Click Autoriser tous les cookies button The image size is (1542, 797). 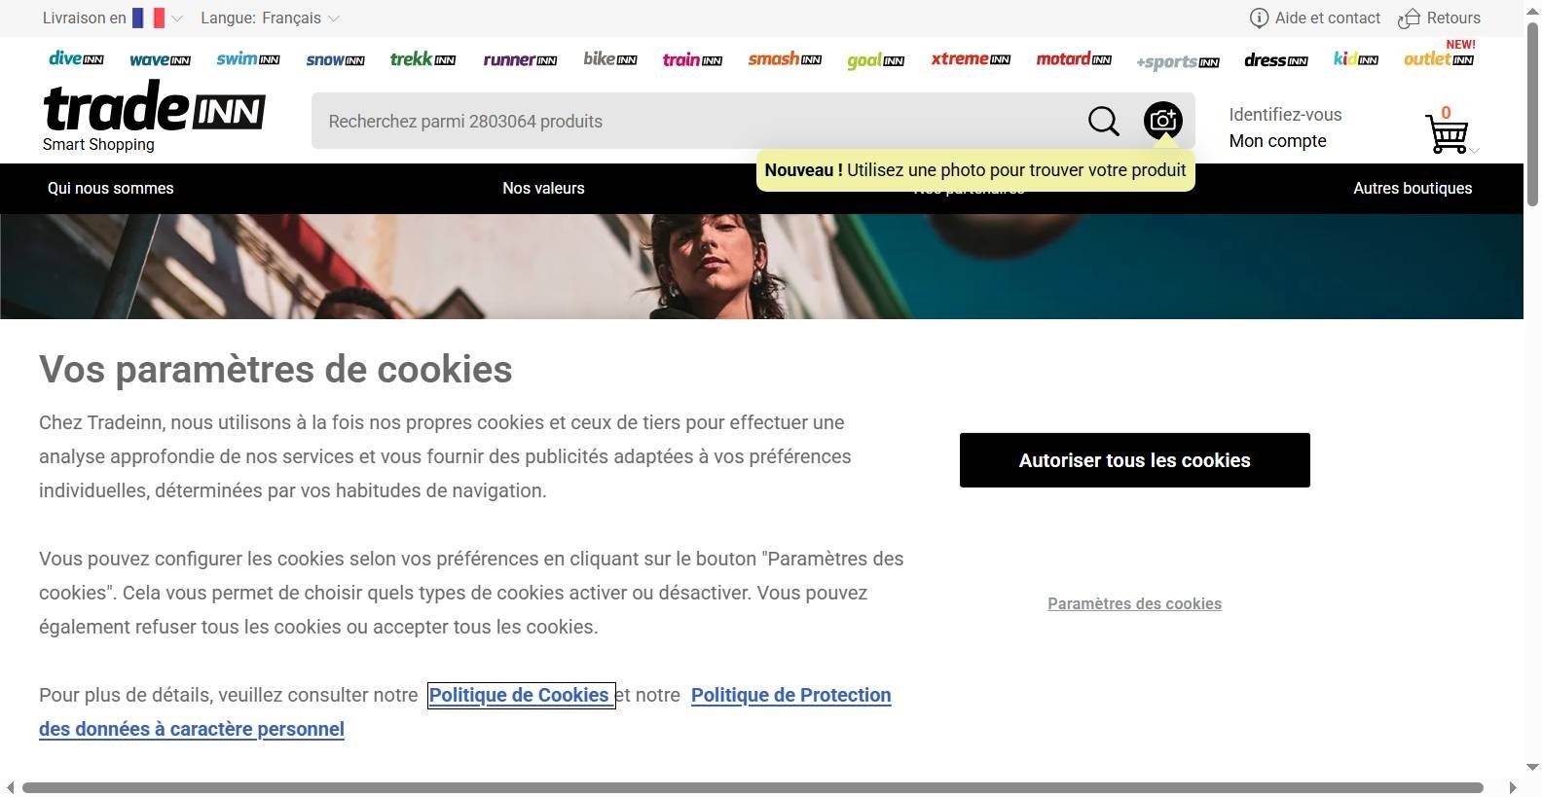(1135, 460)
